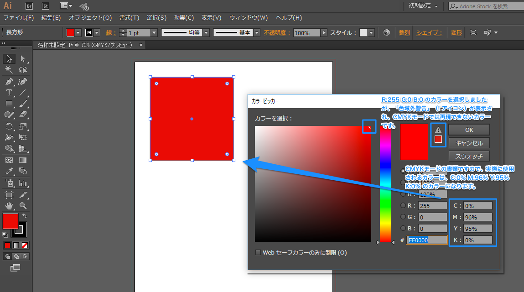The height and width of the screenshot is (292, 524).
Task: Open the stroke weight dropdown
Action: [154, 32]
